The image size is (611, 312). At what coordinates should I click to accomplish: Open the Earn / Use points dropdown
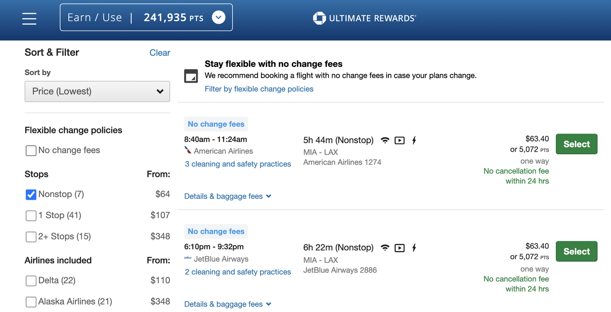218,17
